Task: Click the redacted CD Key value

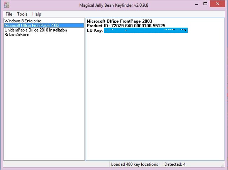Action: tap(146, 30)
